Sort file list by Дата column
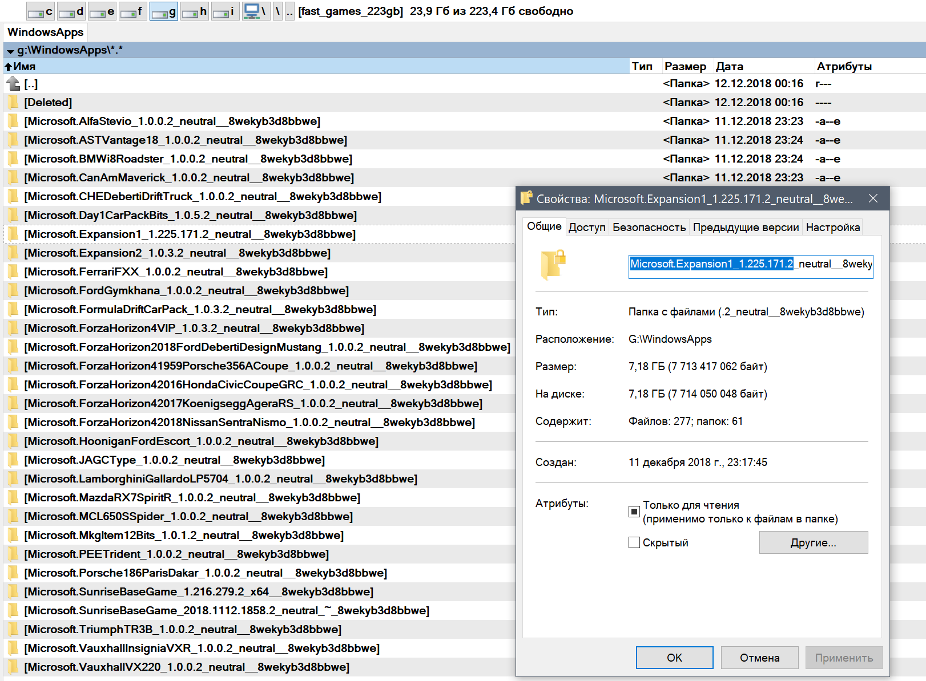 click(764, 66)
